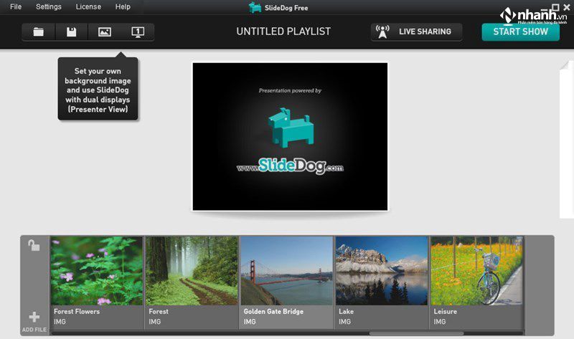Set background image with picture icon
The height and width of the screenshot is (339, 574).
point(104,32)
